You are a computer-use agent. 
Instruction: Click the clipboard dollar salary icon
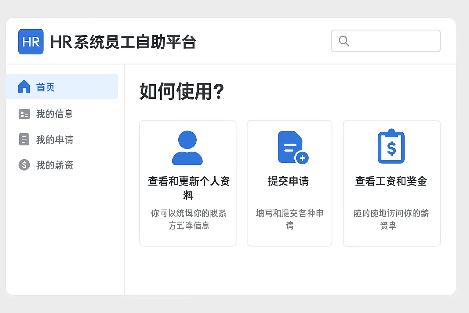pos(391,146)
